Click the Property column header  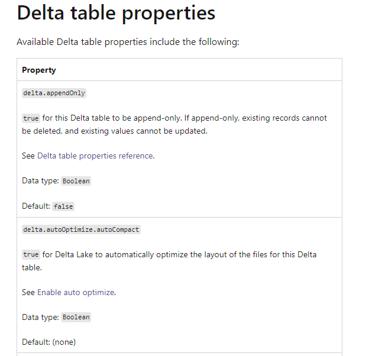click(39, 70)
